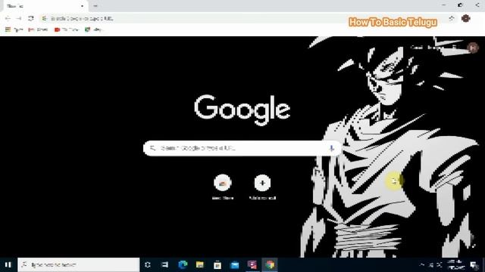Screen dimensions: 485x272
Task: Open File Explorer from the taskbar
Action: (x=200, y=264)
